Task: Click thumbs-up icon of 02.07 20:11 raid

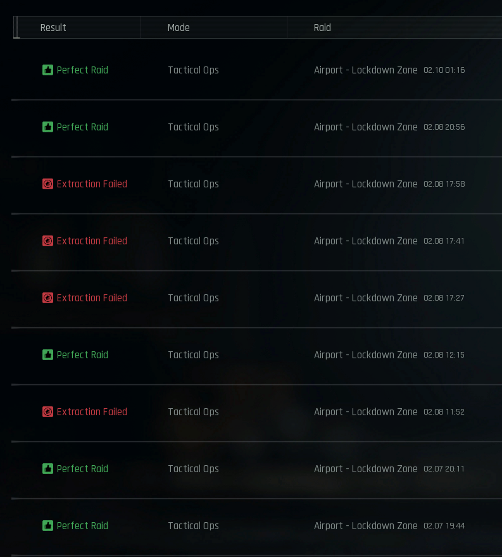Action: pyautogui.click(x=47, y=468)
